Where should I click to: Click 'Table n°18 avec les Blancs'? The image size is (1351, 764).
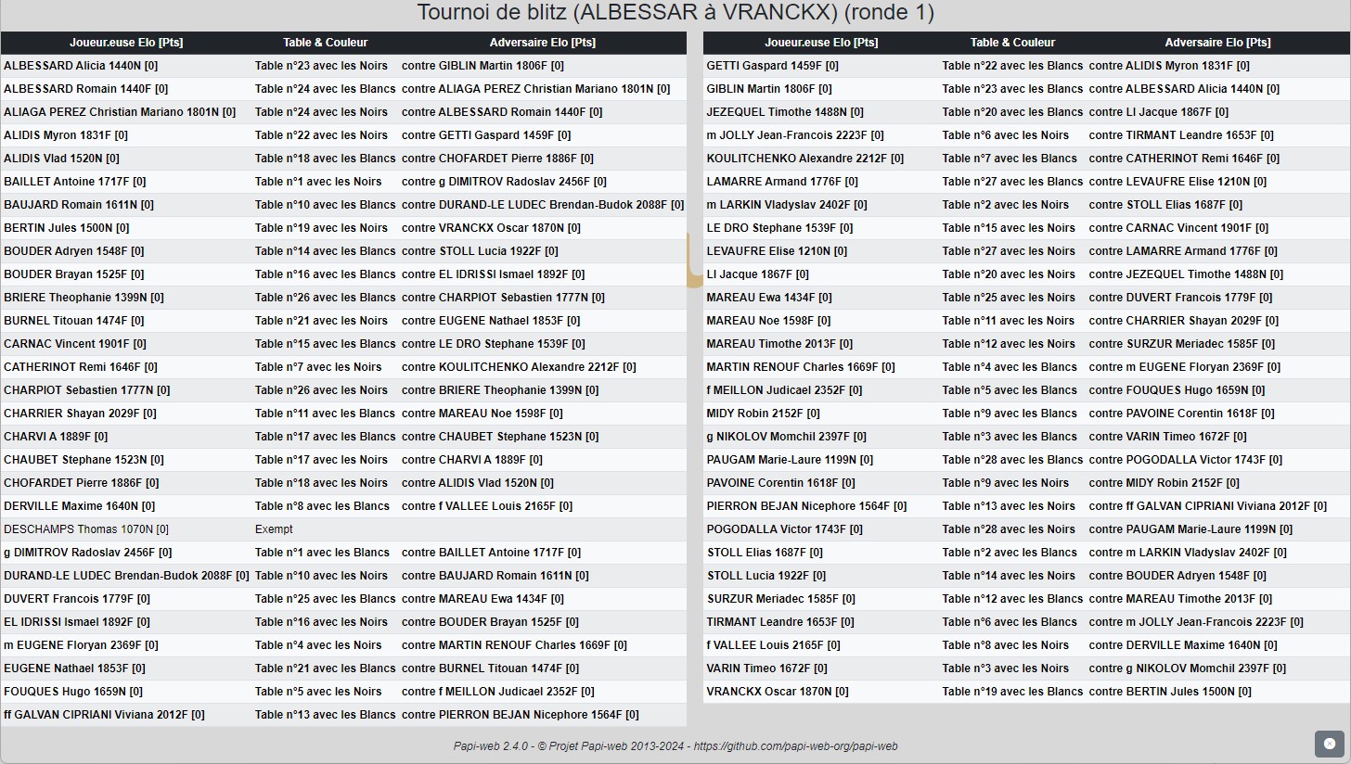click(x=325, y=159)
